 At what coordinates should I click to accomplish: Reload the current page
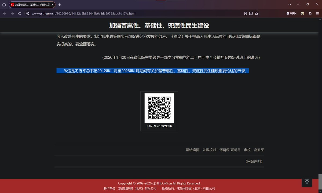(20, 13)
